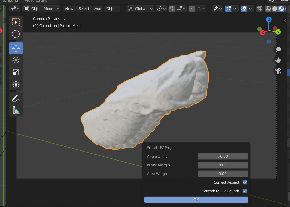Expand Global transform orientation dropdown
290x207 pixels.
pos(140,9)
